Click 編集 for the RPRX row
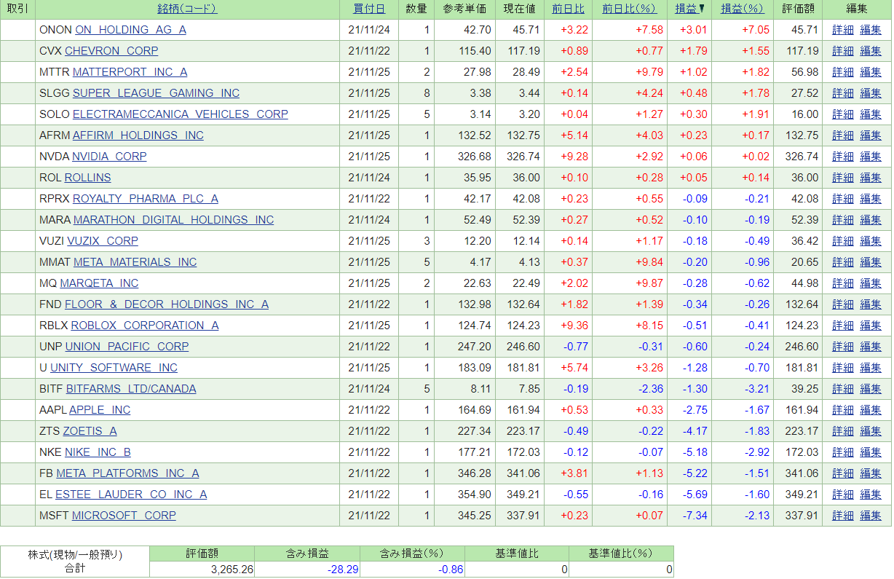 point(871,199)
